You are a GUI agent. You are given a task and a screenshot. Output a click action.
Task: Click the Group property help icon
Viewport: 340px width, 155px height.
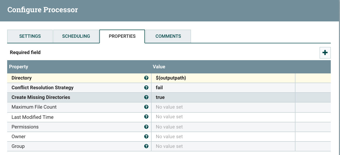(x=146, y=146)
